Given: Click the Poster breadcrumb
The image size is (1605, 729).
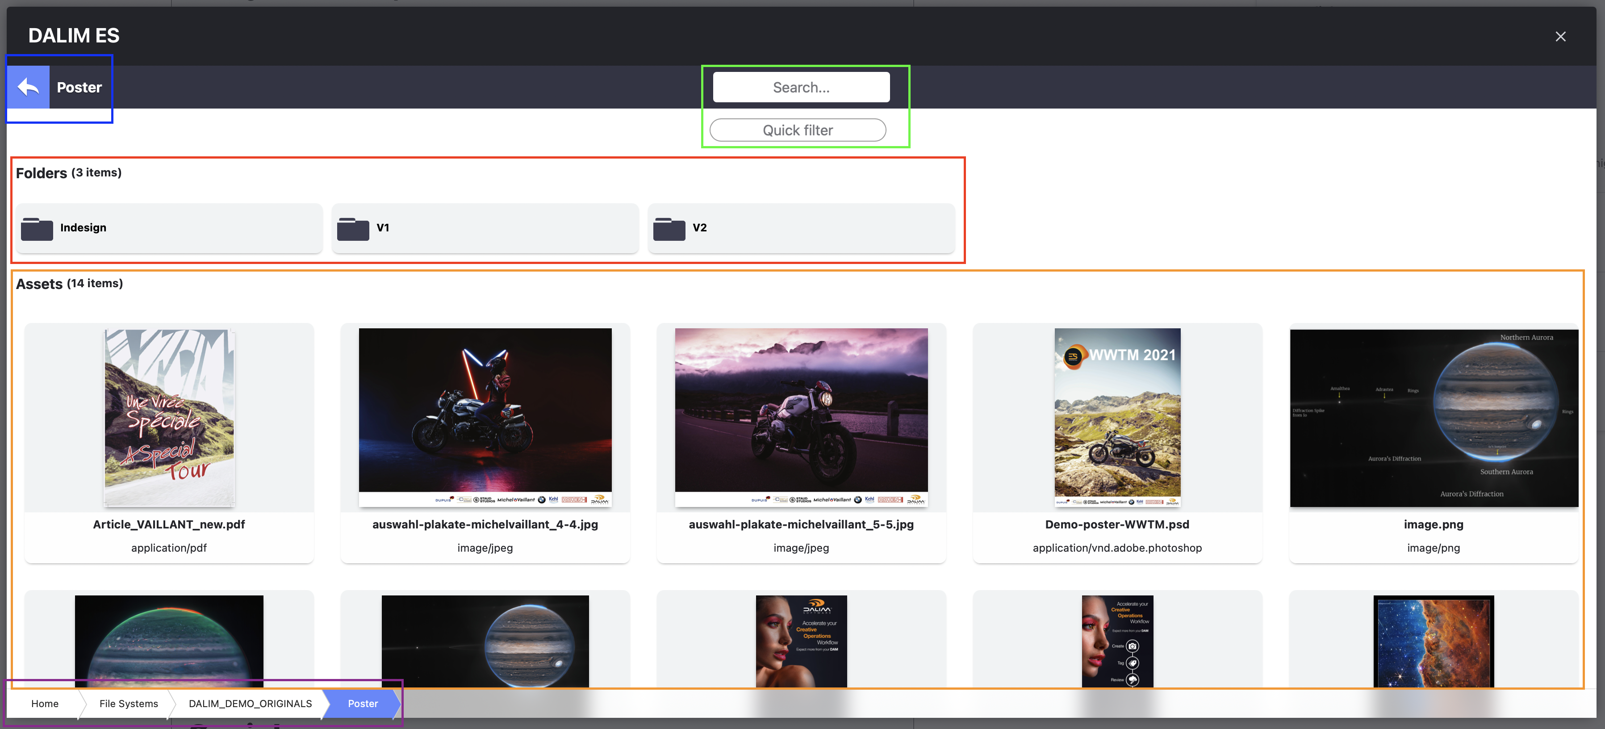Looking at the screenshot, I should pos(363,704).
